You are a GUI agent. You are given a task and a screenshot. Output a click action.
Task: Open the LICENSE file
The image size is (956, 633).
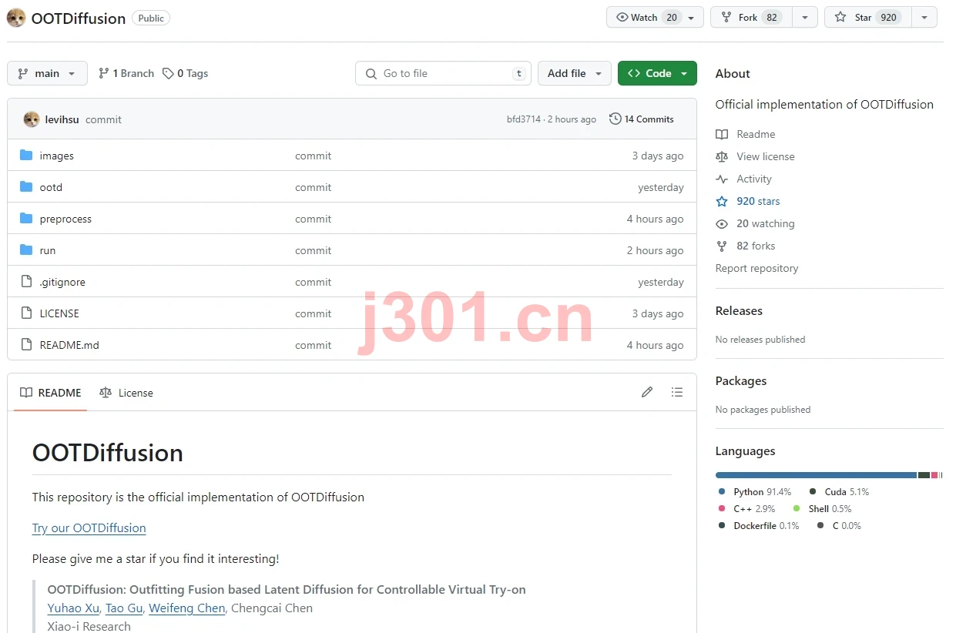point(59,313)
